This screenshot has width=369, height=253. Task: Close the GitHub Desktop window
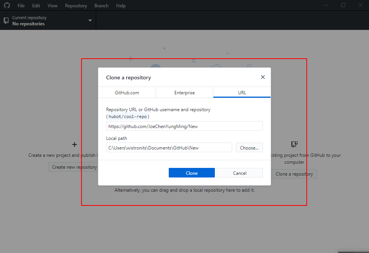(x=361, y=5)
